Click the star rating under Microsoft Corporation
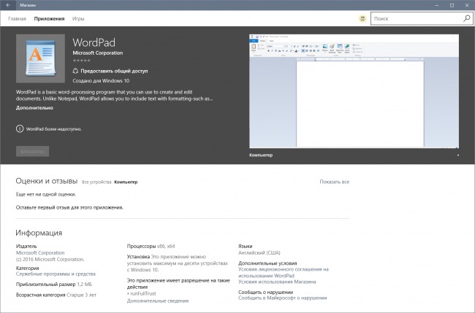This screenshot has width=475, height=313. [82, 61]
